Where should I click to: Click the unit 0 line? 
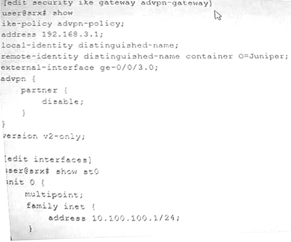[25, 182]
